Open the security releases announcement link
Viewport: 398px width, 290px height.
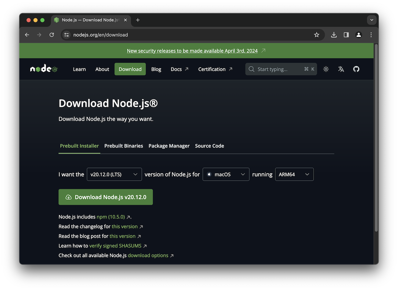pyautogui.click(x=192, y=51)
